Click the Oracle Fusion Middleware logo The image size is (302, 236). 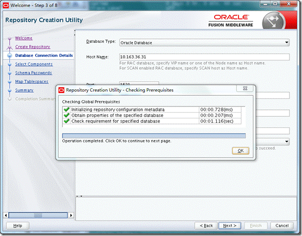[x=231, y=21]
